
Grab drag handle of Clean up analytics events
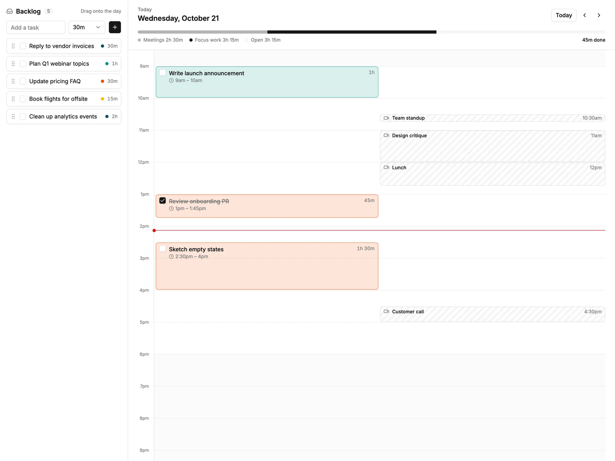tap(13, 116)
